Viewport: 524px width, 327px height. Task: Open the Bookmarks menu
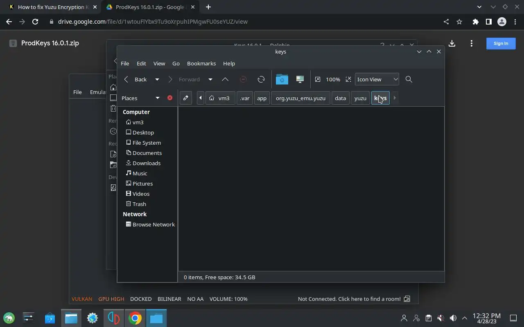(201, 63)
